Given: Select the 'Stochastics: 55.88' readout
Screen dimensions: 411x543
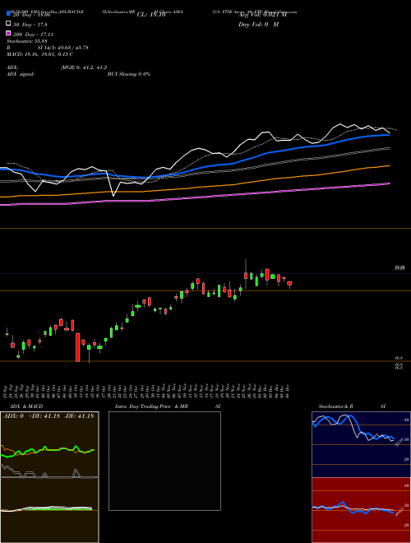Looking at the screenshot, I should 26,41.
